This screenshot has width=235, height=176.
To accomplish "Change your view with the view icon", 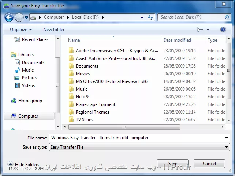I will [x=200, y=30].
